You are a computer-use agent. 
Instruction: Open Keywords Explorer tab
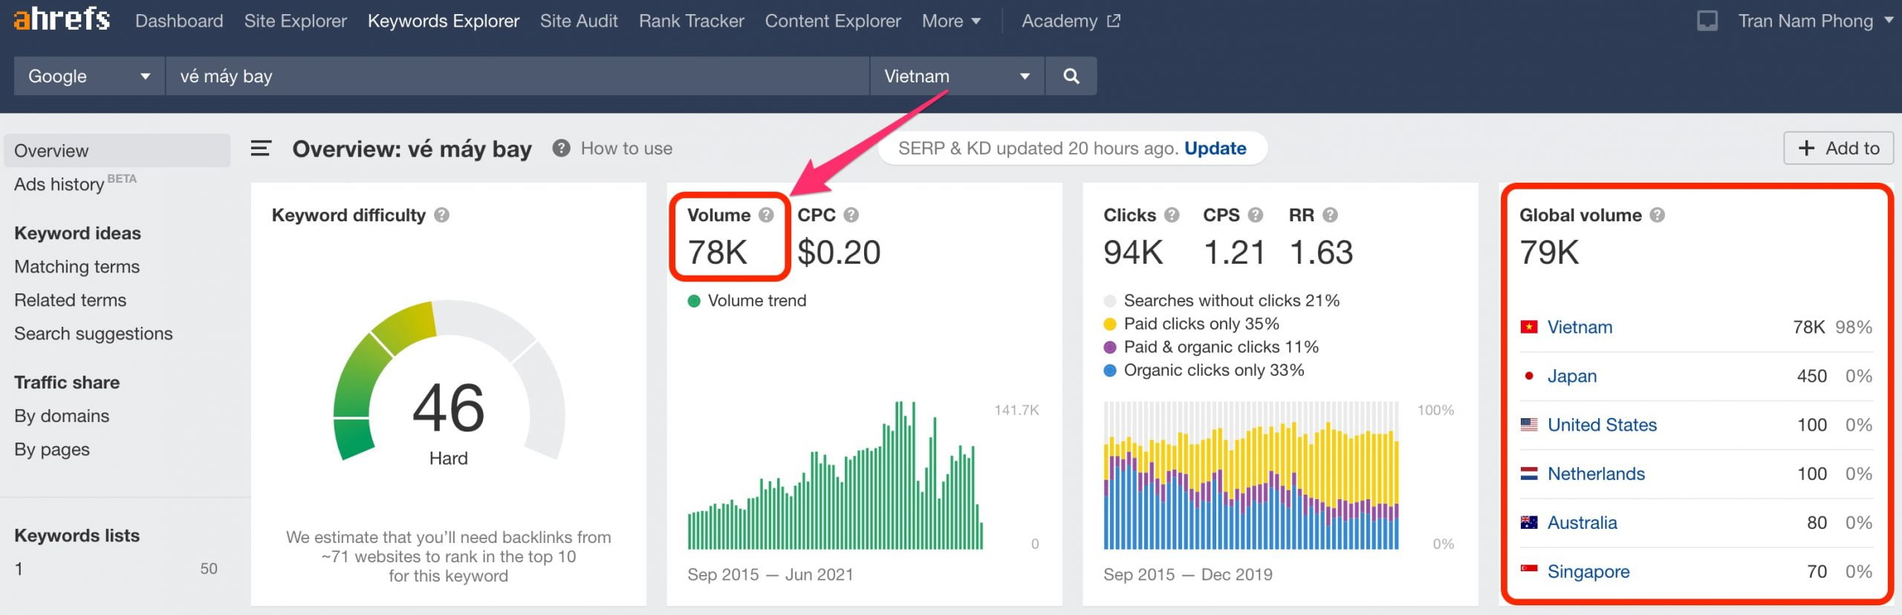tap(444, 21)
